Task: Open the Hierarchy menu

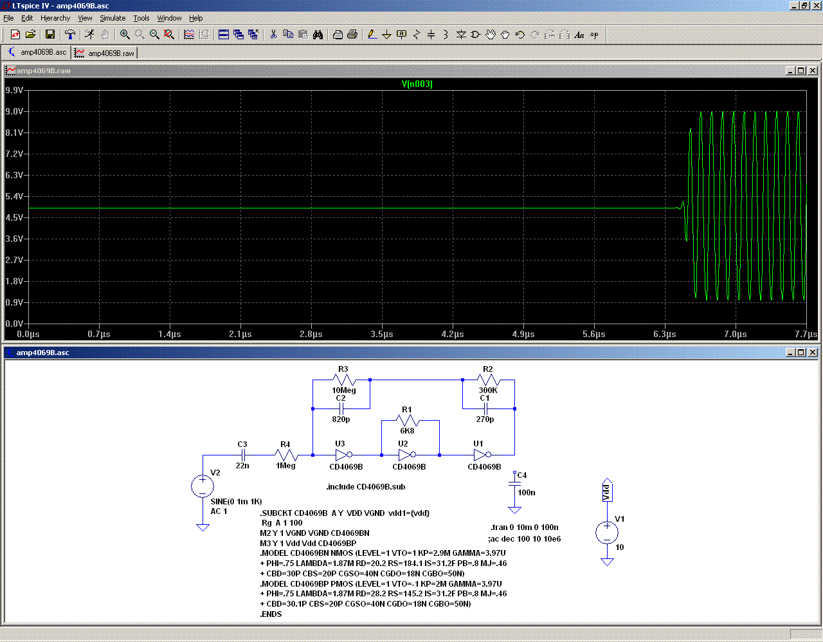Action: (x=55, y=18)
